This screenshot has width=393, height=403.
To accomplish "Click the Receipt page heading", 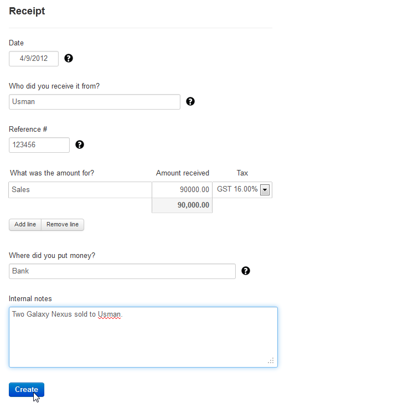I will pyautogui.click(x=27, y=11).
